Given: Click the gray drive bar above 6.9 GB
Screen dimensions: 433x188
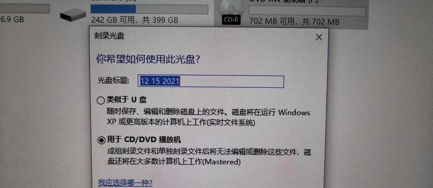Looking at the screenshot, I should click(25, 9).
